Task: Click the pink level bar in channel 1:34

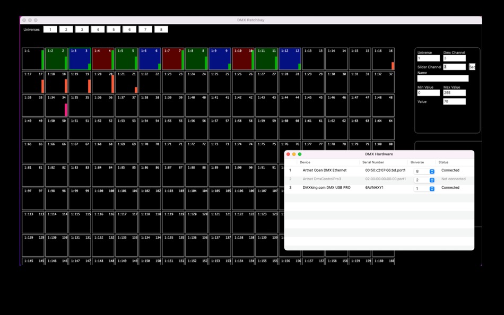Action: [66, 110]
